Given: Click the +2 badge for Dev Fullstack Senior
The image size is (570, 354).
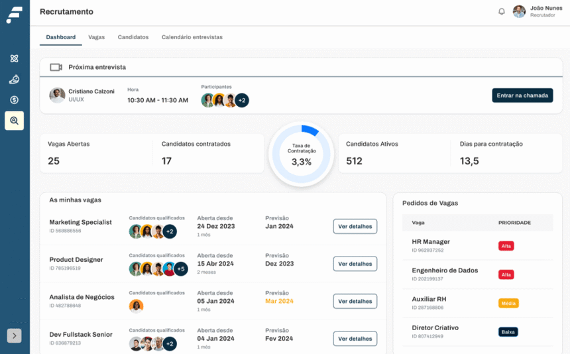Looking at the screenshot, I should click(170, 344).
